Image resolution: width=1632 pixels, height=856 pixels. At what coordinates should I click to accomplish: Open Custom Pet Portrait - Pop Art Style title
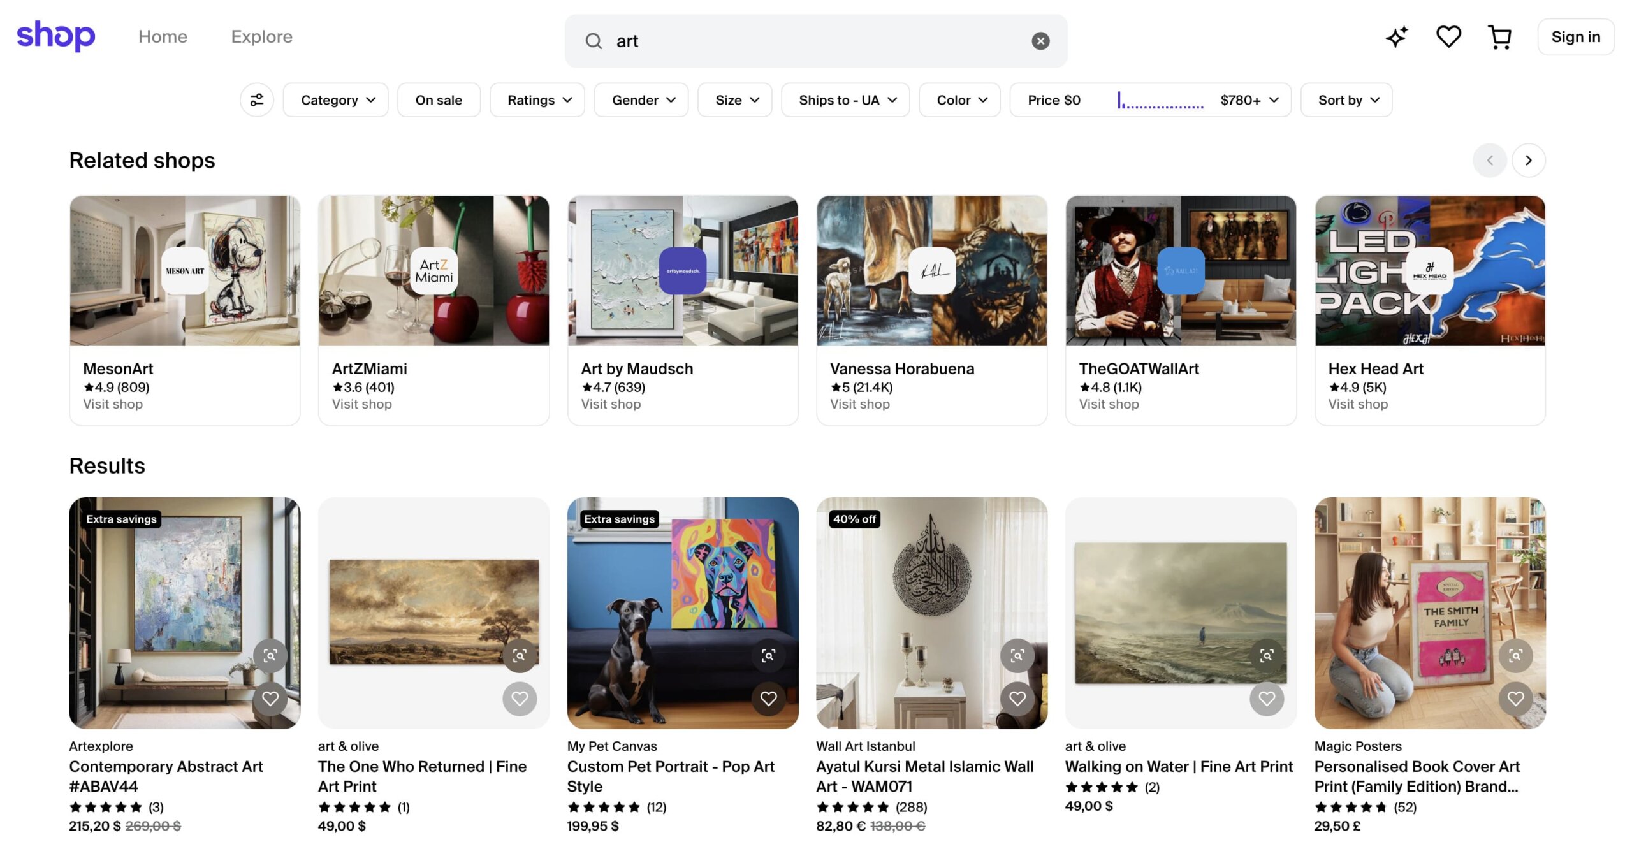[x=671, y=776]
